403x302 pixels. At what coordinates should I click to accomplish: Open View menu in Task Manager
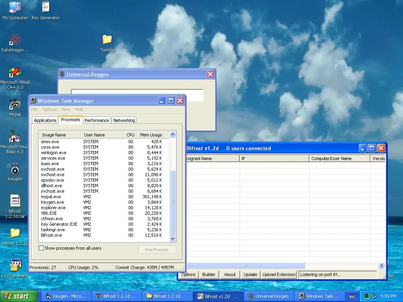pos(66,109)
